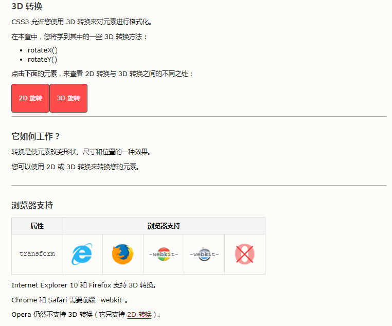The height and width of the screenshot is (326, 392).
Task: Click the paragraph starting with CSS3 允许您使用
Action: tap(81, 22)
